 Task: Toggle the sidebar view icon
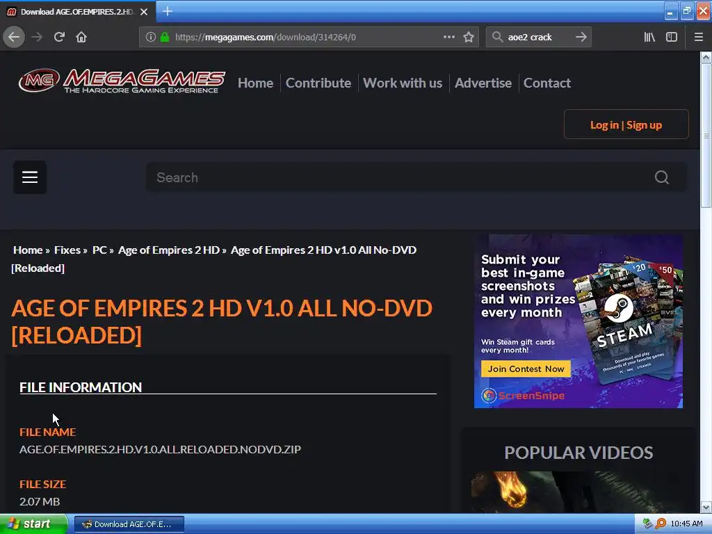672,37
